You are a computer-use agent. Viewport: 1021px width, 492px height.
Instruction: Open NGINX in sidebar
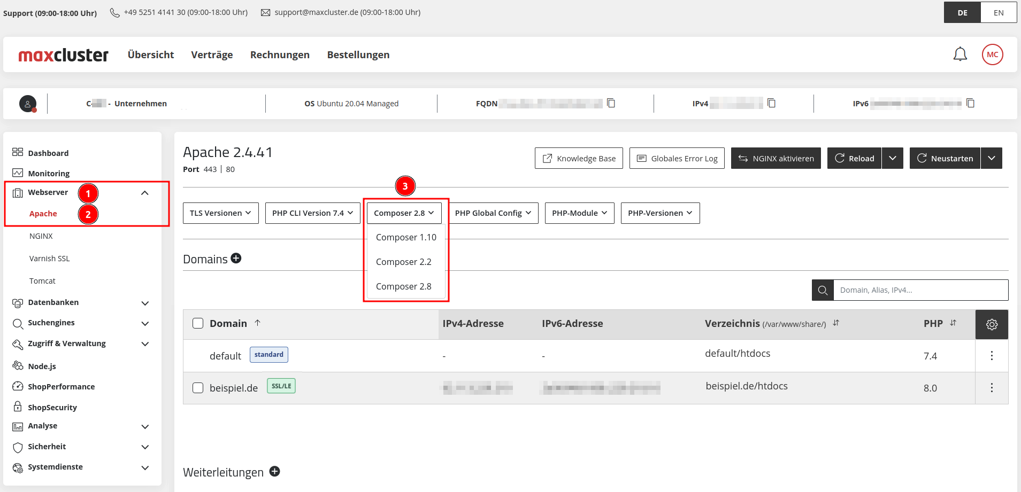pos(41,236)
